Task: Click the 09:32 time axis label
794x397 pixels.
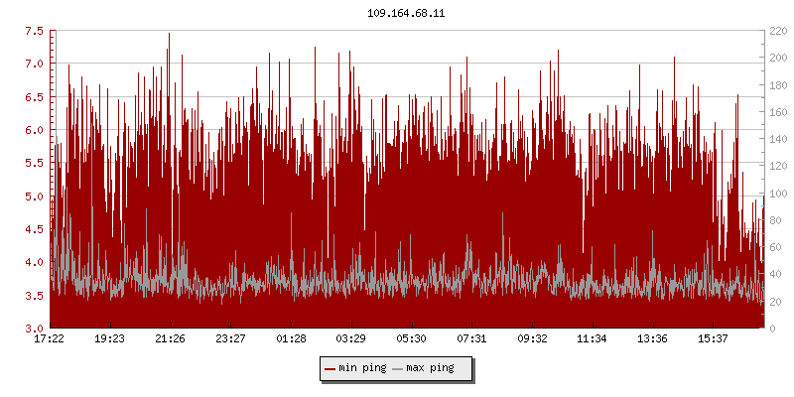Action: click(x=532, y=338)
